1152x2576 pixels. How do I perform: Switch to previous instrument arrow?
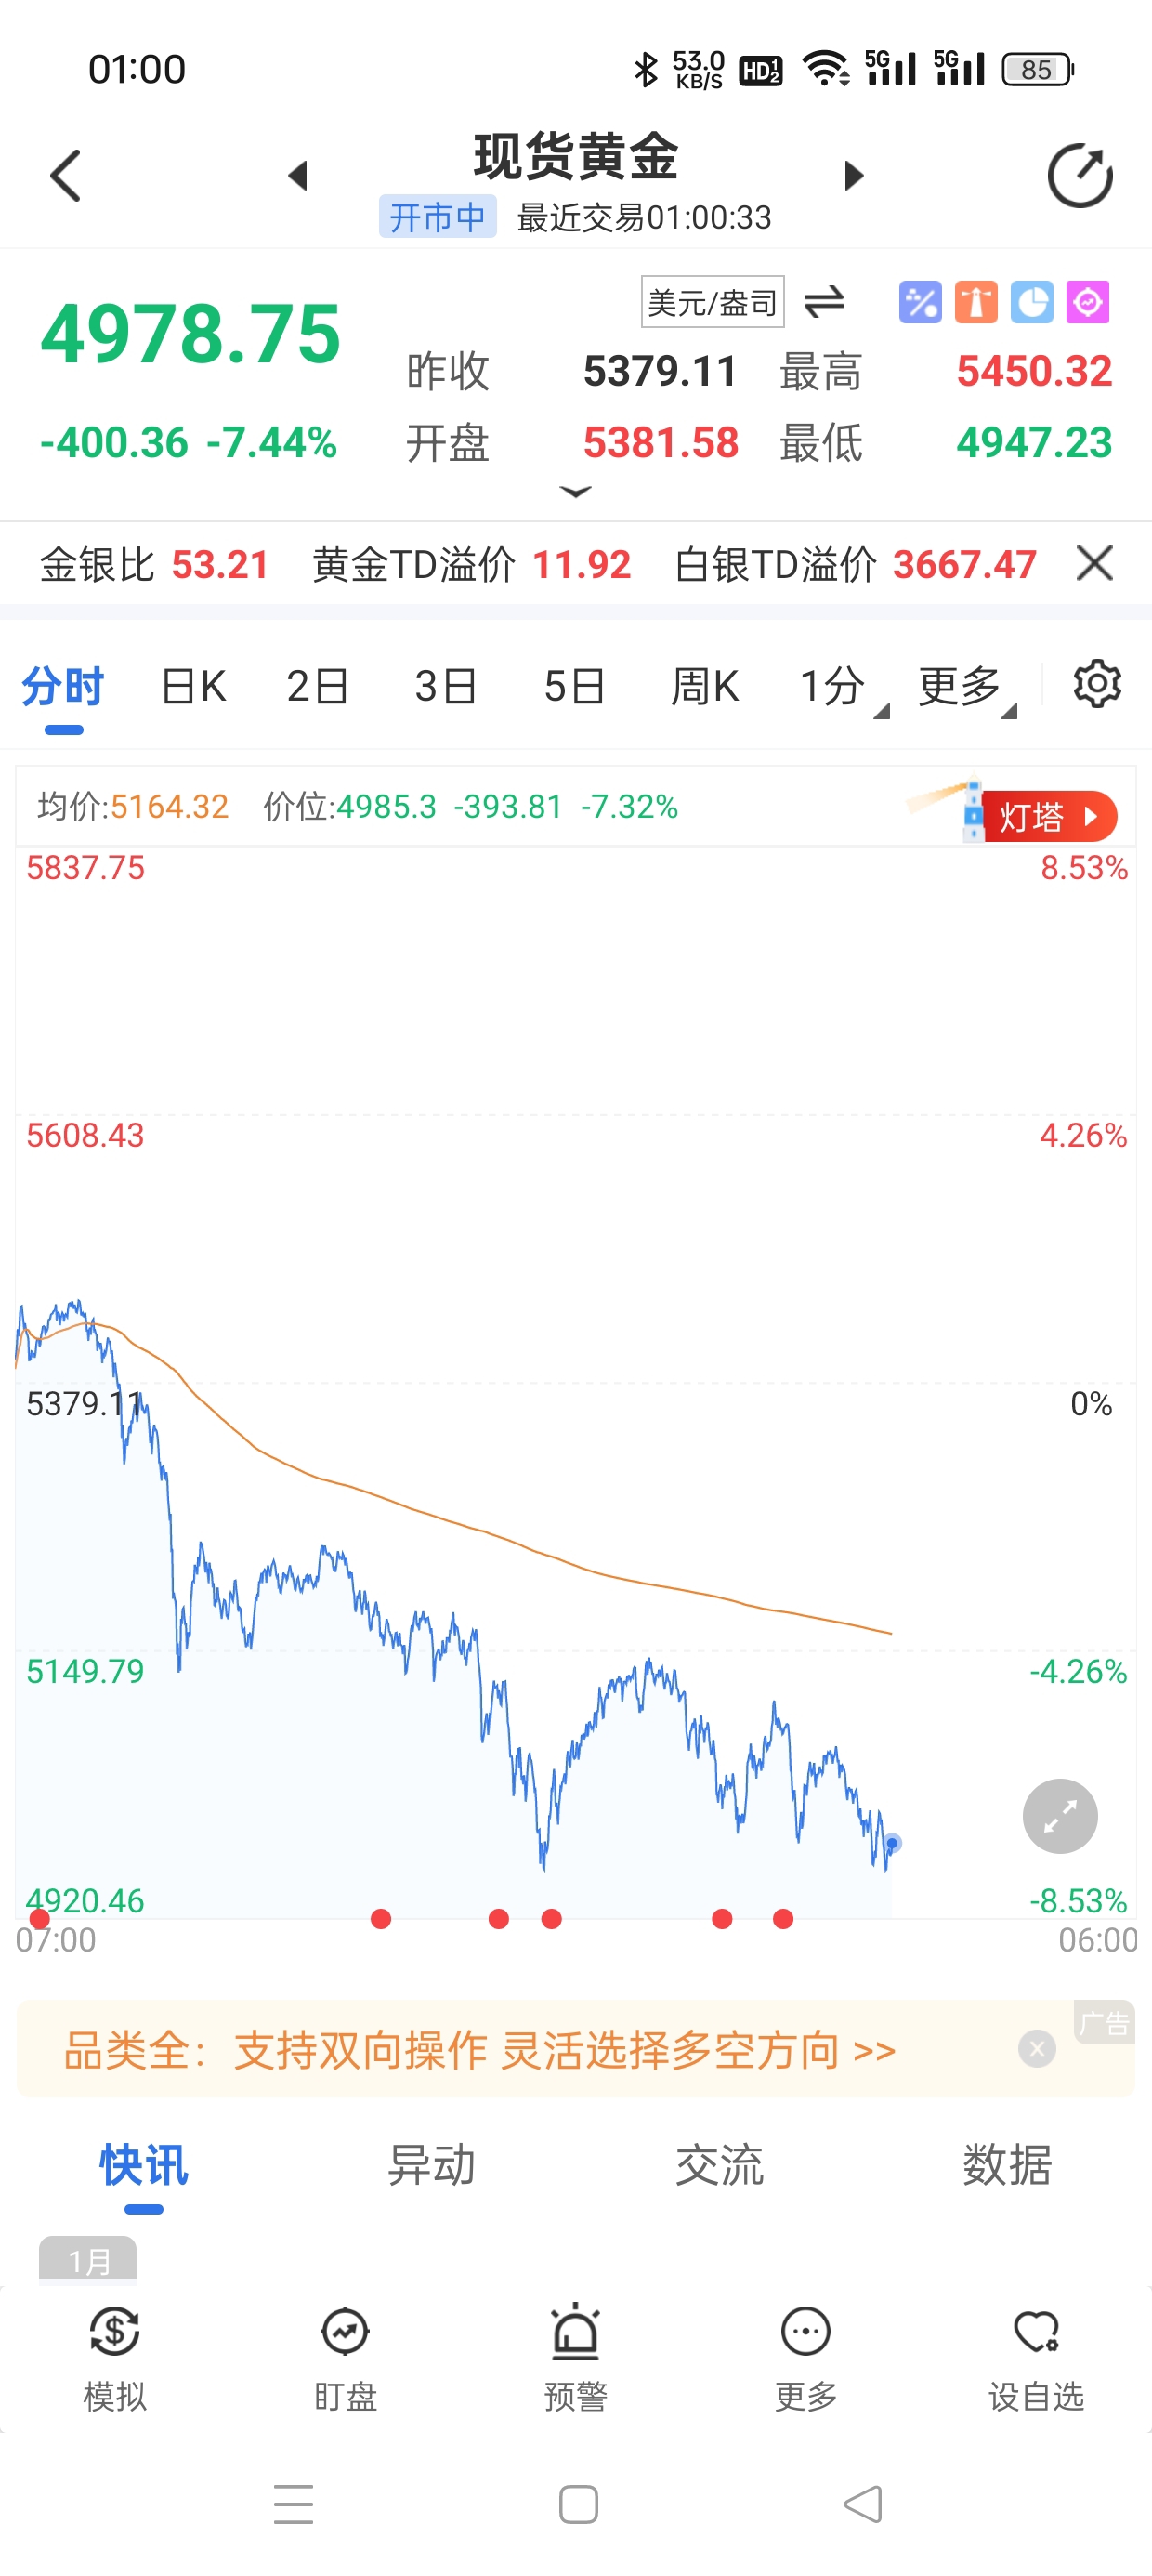pos(297,176)
